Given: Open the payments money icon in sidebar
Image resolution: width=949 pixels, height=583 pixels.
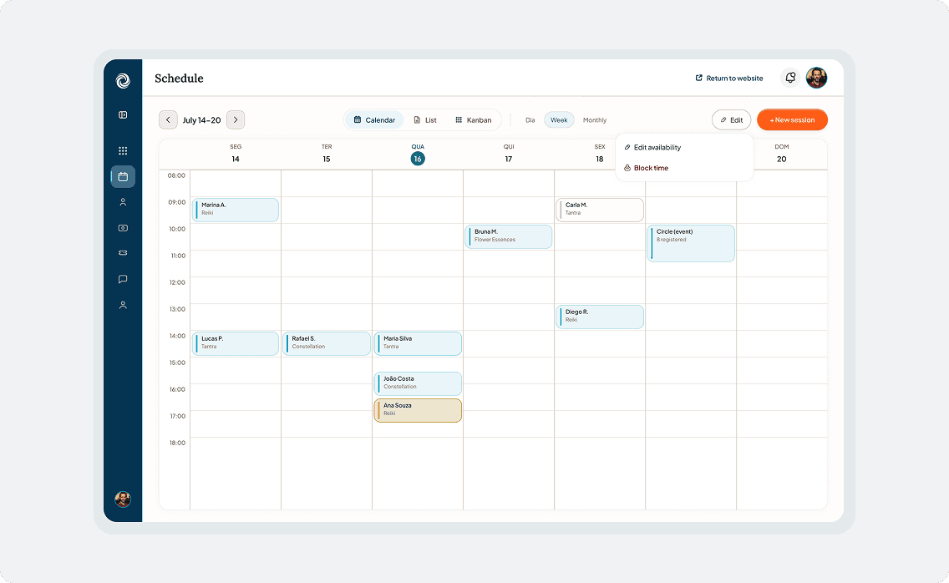Looking at the screenshot, I should (123, 228).
